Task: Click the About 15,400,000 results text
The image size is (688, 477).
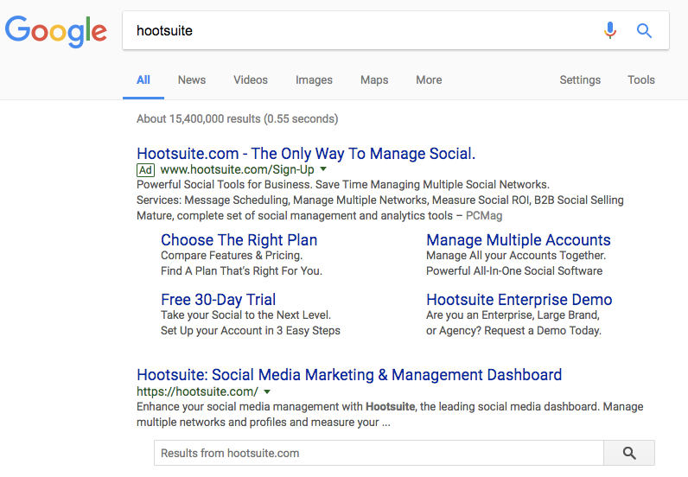Action: 238,119
